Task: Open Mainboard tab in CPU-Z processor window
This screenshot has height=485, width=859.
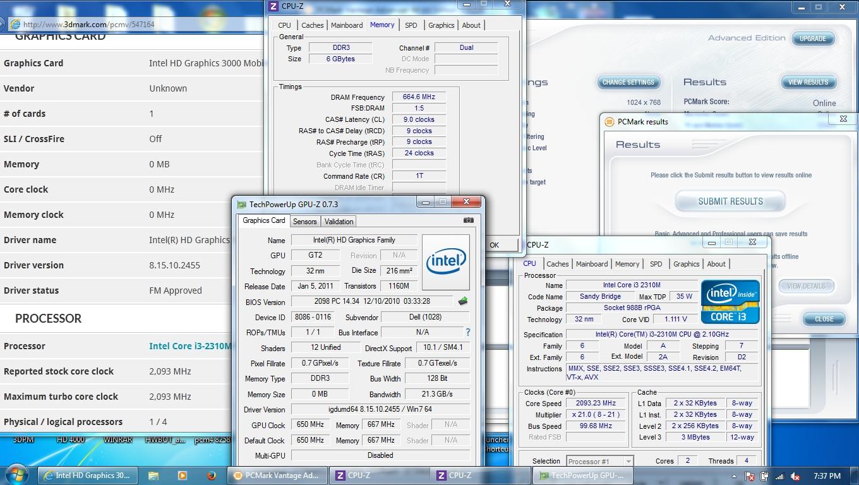Action: (592, 264)
